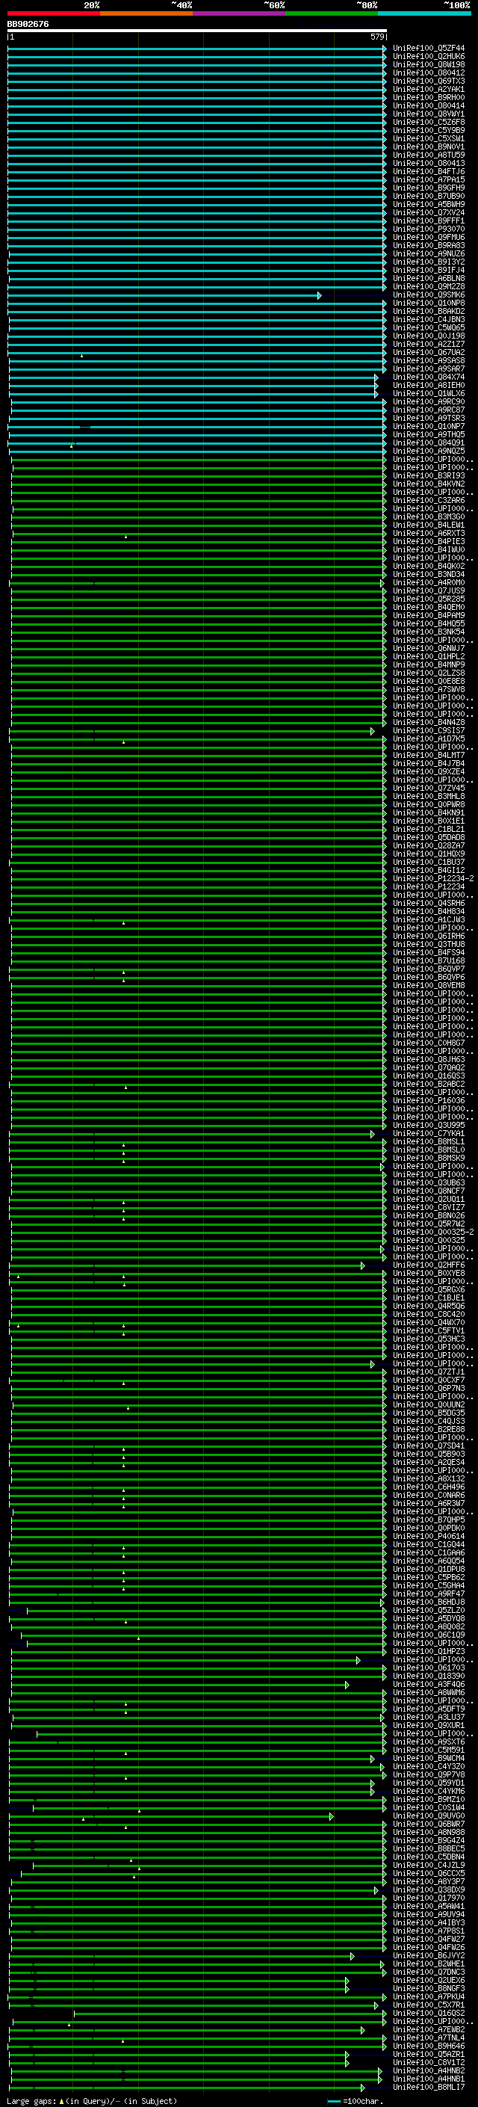Select the UniRef100_C5Z6F8 label
The width and height of the screenshot is (478, 2107).
click(x=429, y=122)
